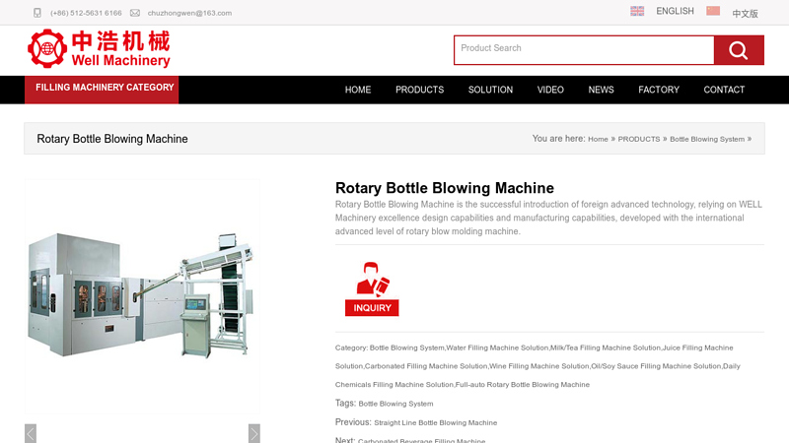Open the HOME menu item

tap(358, 90)
